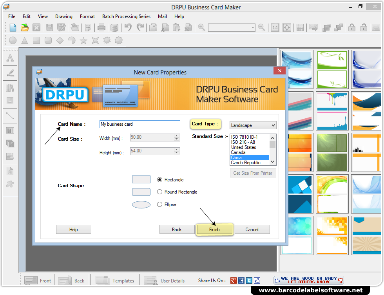This screenshot has height=295, width=384.
Task: Open the Card Type Landscape dropdown
Action: (x=253, y=125)
